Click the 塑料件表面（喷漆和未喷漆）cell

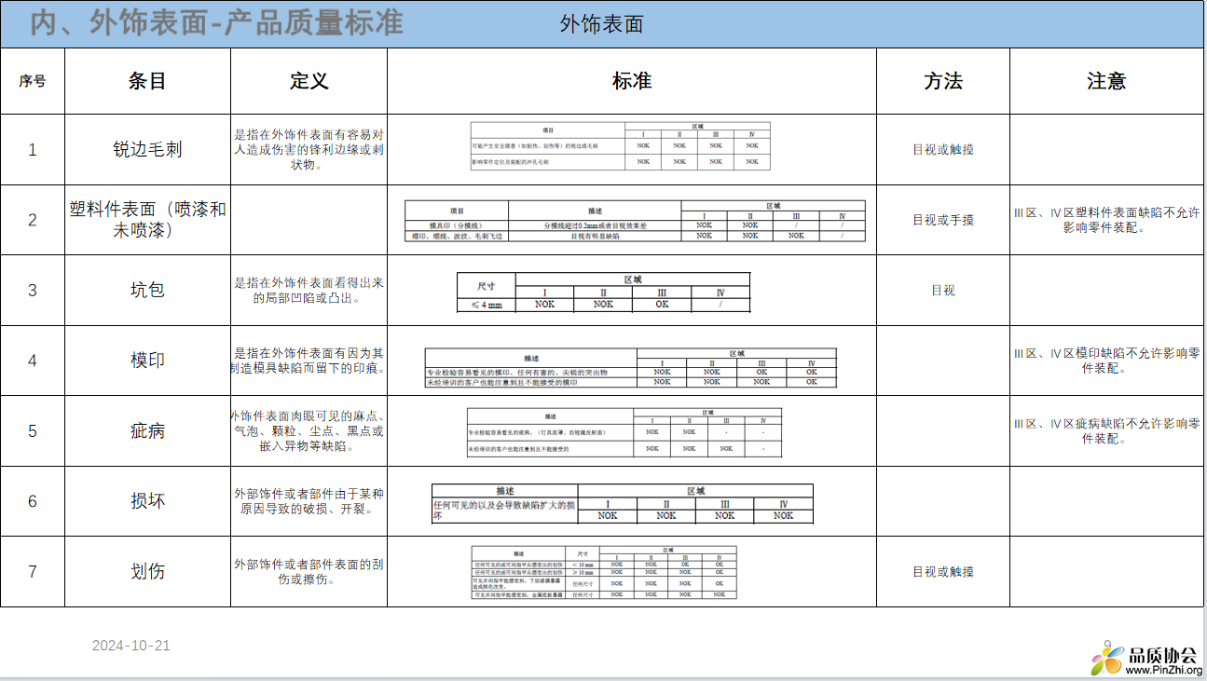pos(147,220)
